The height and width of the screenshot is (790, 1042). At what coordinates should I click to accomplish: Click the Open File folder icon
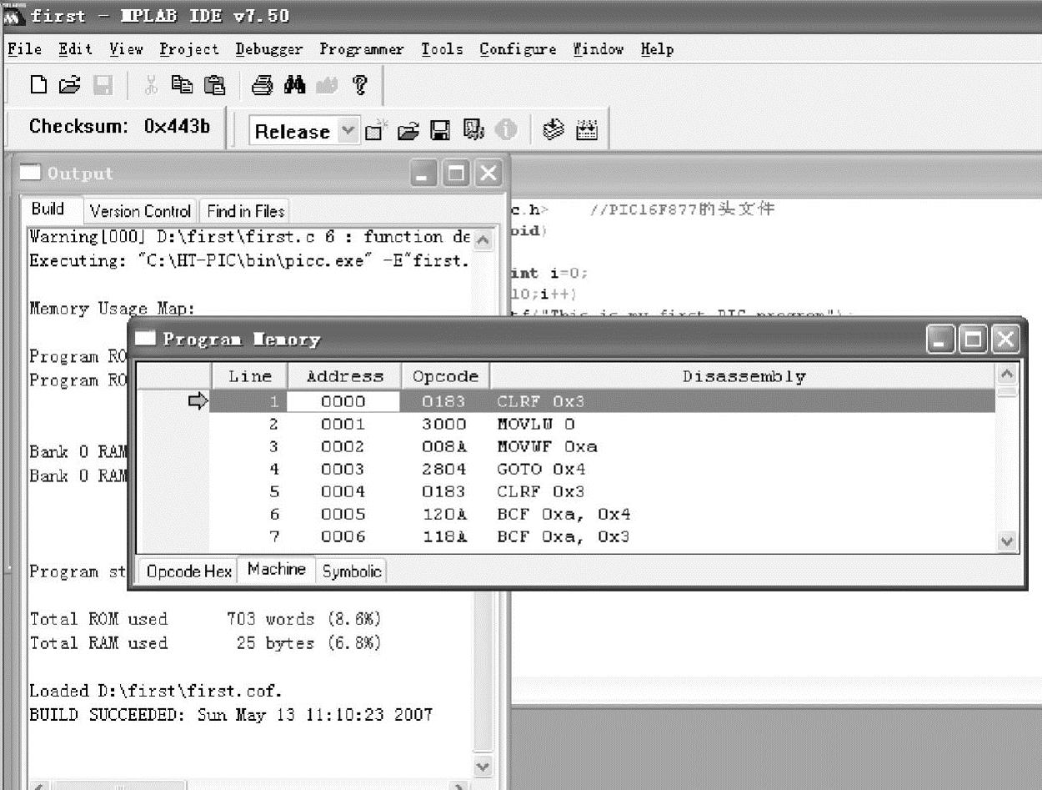click(x=70, y=85)
